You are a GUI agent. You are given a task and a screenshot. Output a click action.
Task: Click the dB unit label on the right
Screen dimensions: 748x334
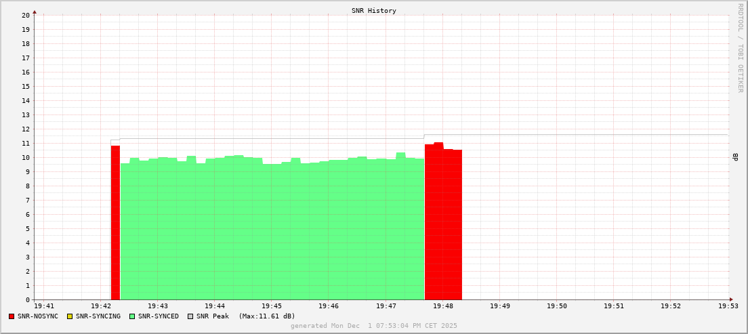[736, 157]
